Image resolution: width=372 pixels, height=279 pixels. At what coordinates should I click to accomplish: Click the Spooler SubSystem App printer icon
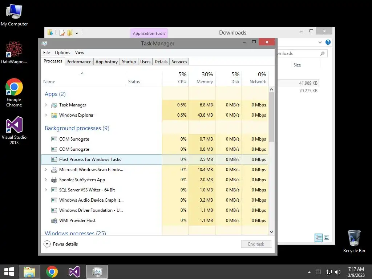tap(54, 180)
